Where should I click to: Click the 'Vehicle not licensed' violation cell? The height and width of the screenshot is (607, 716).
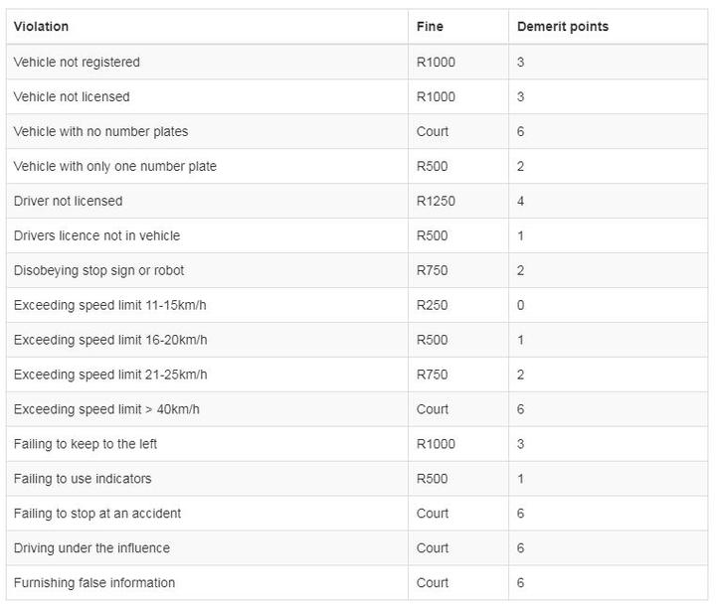(x=72, y=96)
